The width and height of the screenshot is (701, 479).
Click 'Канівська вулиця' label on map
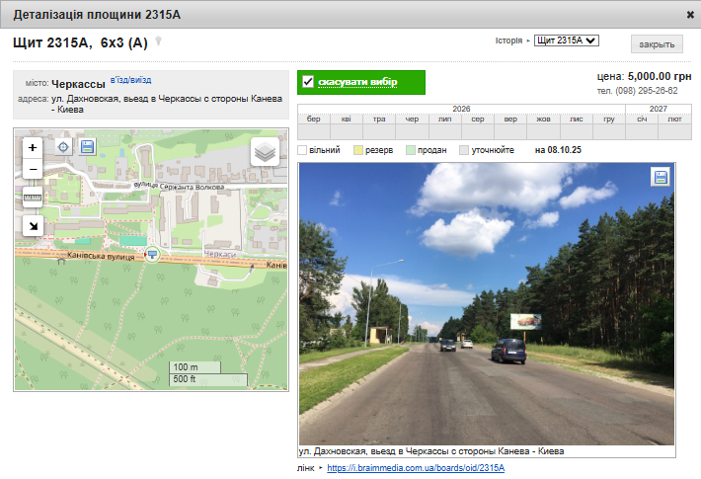coord(101,256)
